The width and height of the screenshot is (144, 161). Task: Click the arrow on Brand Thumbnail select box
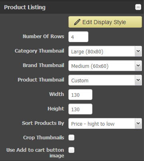138,66
